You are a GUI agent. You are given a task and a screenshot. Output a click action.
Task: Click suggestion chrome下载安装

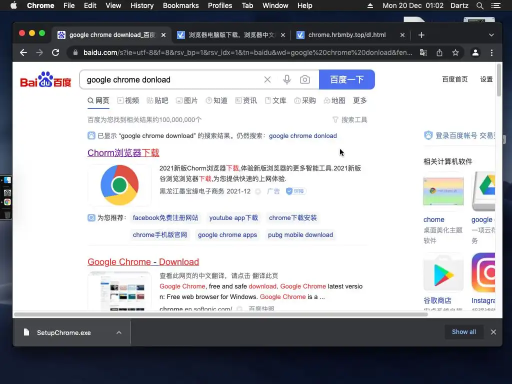[x=293, y=218]
